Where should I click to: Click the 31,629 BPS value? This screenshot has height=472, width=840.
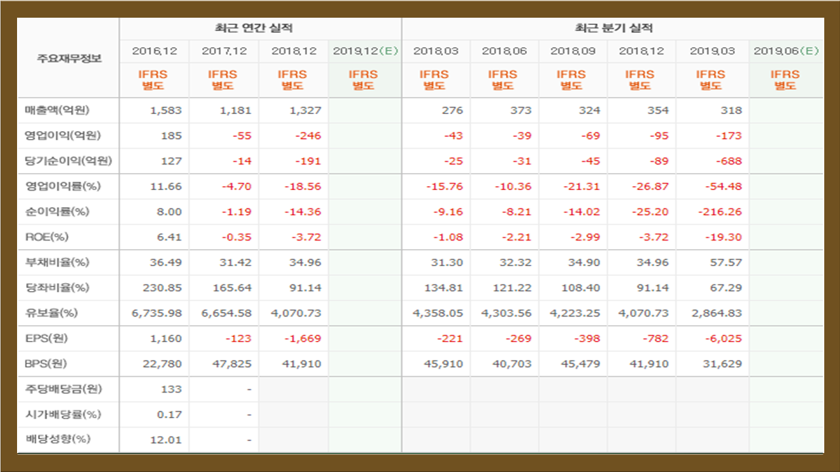[x=723, y=364]
